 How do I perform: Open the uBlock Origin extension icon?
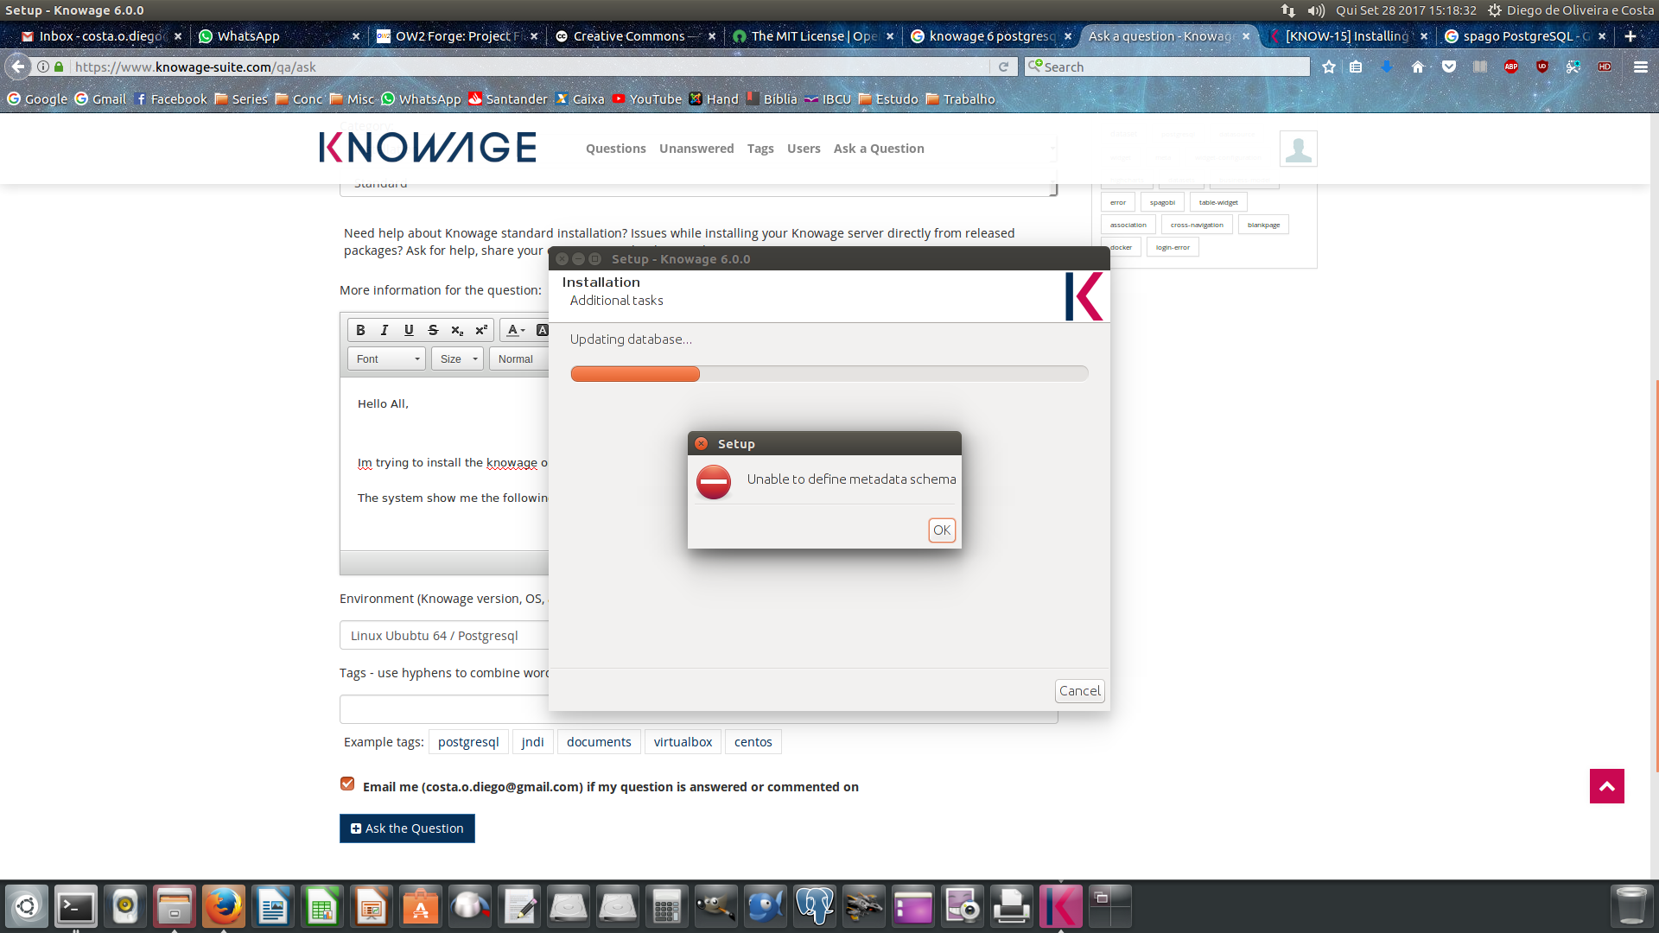[x=1542, y=67]
